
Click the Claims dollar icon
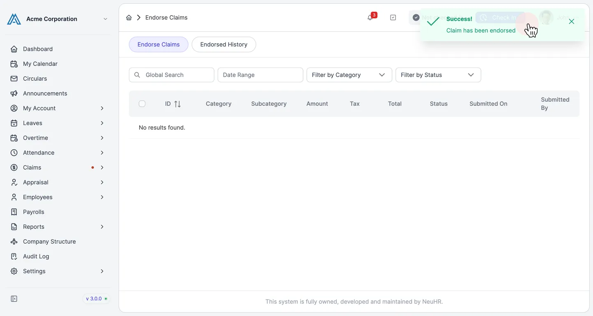14,167
